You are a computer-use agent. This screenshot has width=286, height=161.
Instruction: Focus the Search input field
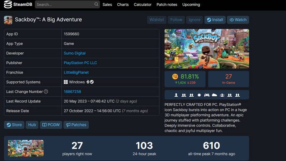tap(67, 5)
